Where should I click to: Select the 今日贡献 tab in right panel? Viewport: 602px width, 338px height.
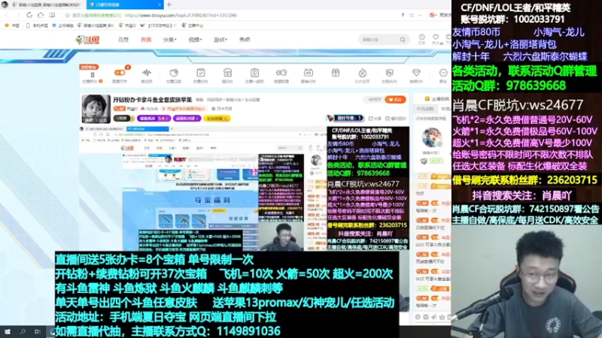click(424, 109)
